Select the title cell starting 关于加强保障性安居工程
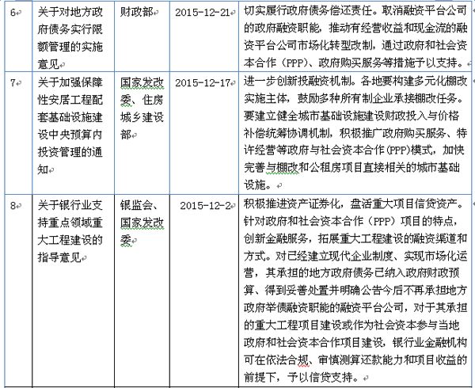Viewport: 475px width, 388px height. (74, 133)
